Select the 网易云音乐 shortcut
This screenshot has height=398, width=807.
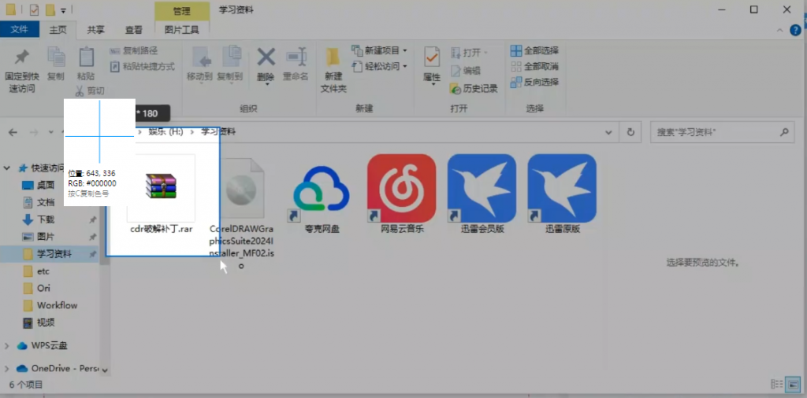click(x=402, y=195)
